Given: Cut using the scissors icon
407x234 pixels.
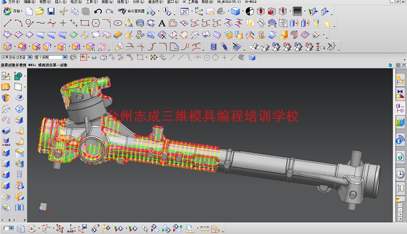Looking at the screenshot, I should click(x=63, y=12).
